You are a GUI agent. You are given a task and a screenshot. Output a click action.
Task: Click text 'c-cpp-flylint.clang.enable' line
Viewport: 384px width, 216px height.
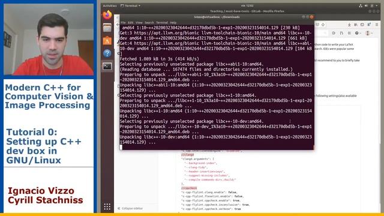209,193
